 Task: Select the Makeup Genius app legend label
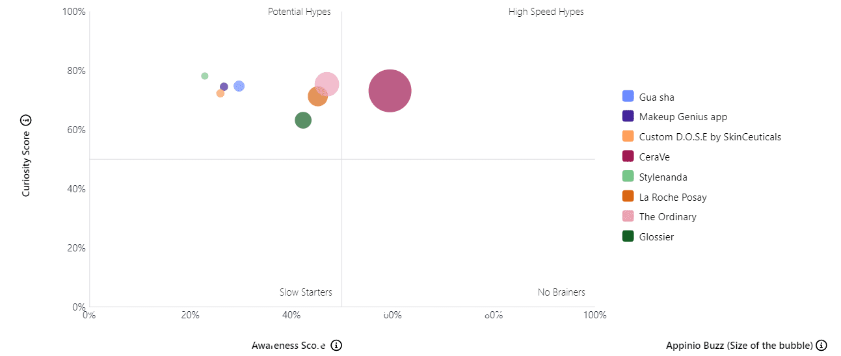coord(683,117)
